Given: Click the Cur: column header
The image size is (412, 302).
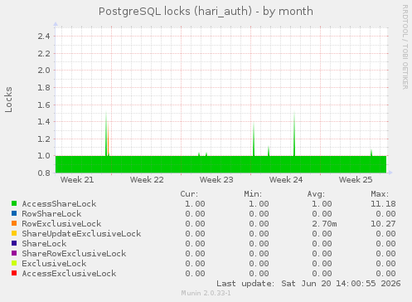Looking at the screenshot, I should (189, 194).
